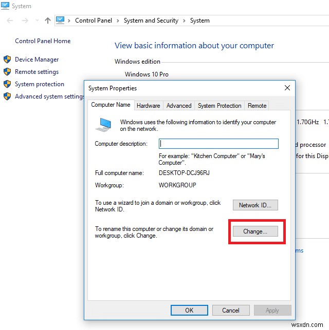The width and height of the screenshot is (329, 330).
Task: Switch to the Remote tab
Action: [257, 105]
